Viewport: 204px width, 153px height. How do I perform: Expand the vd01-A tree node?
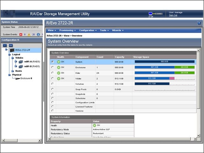[x=16, y=62]
